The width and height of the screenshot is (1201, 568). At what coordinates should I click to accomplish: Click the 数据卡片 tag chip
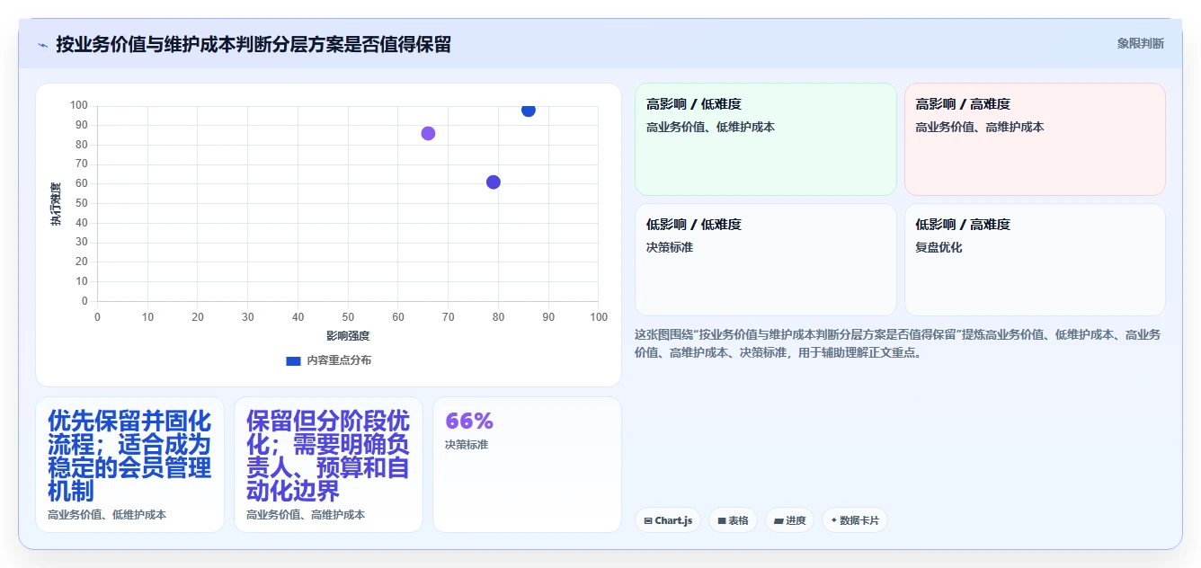click(x=855, y=520)
